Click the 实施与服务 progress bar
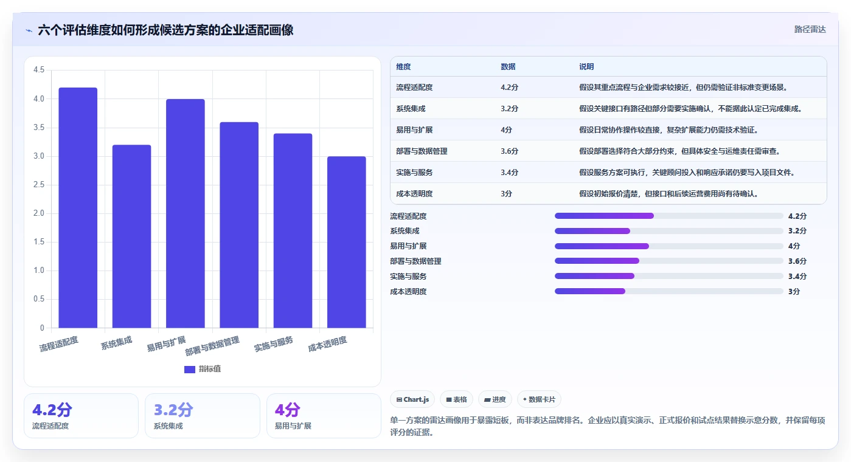The height and width of the screenshot is (462, 851). pyautogui.click(x=669, y=276)
